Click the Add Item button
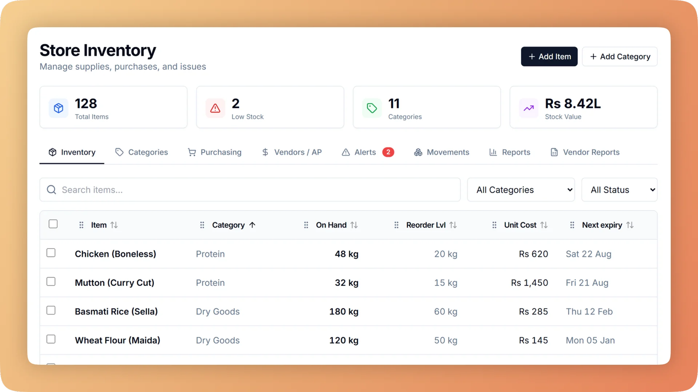 (x=549, y=57)
